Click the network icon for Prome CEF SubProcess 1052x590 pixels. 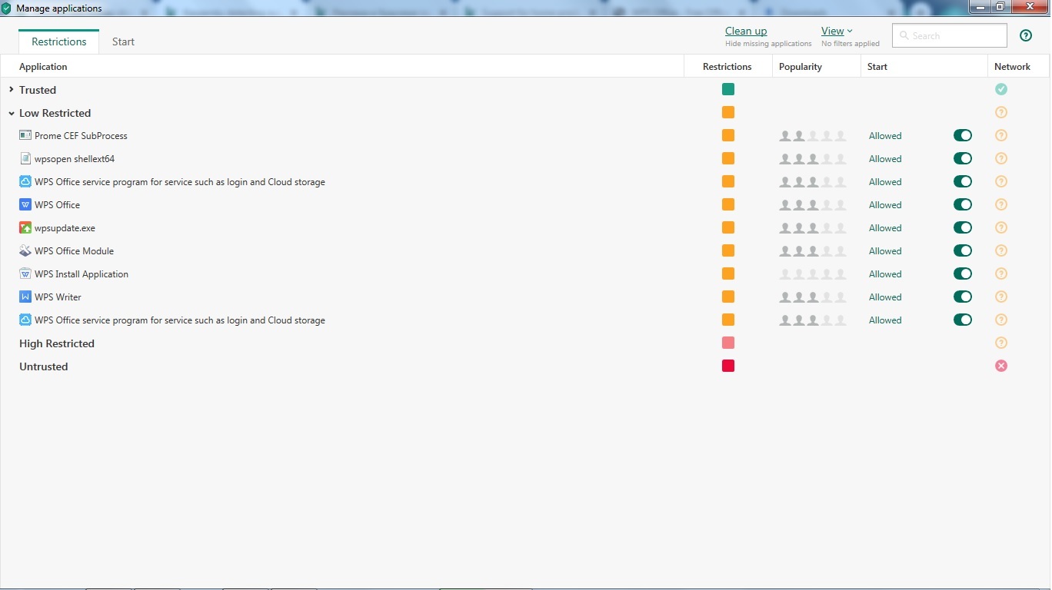click(1001, 135)
